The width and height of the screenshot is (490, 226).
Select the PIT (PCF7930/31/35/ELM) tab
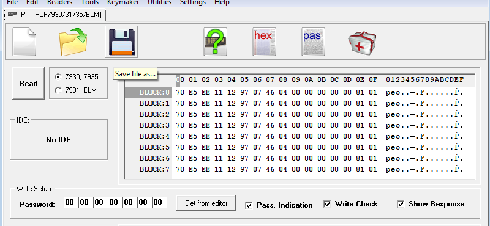coord(55,15)
